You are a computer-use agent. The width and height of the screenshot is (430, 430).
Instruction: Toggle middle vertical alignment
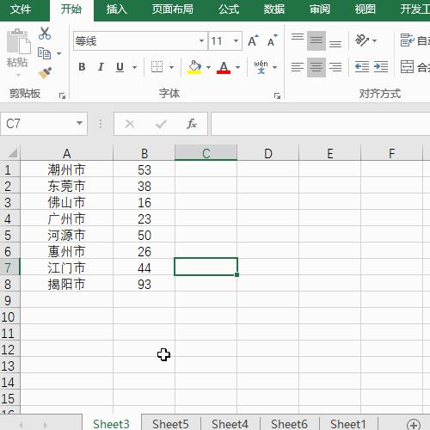(316, 40)
